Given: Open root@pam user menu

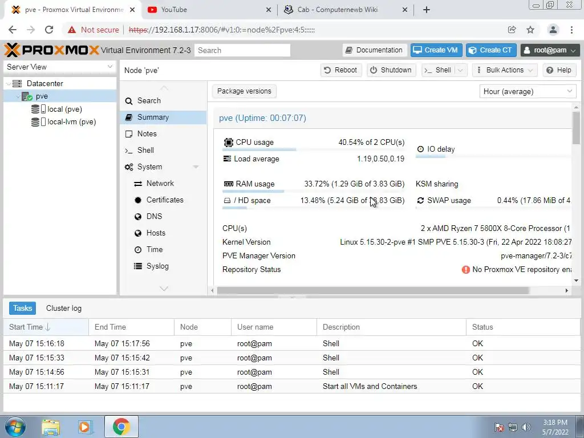Looking at the screenshot, I should [550, 50].
